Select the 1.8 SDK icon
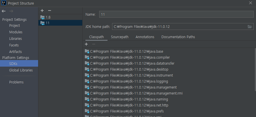 pyautogui.click(x=42, y=17)
